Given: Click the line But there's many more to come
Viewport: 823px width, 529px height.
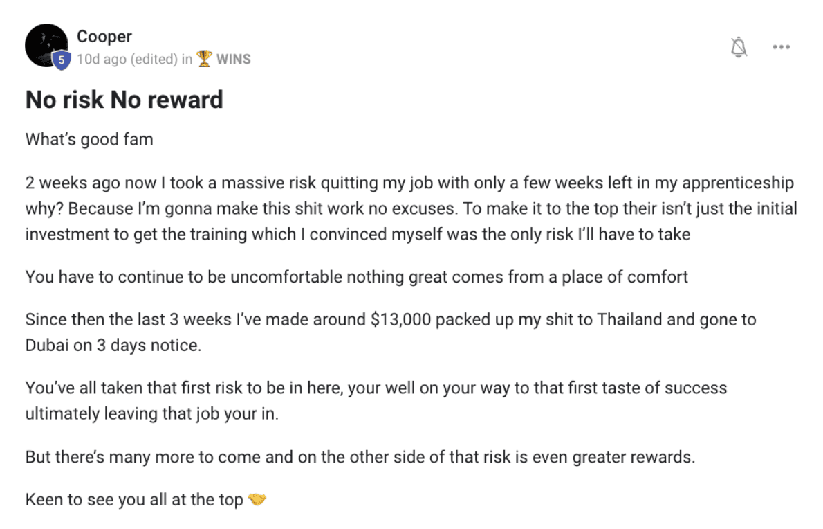Looking at the screenshot, I should click(x=360, y=456).
